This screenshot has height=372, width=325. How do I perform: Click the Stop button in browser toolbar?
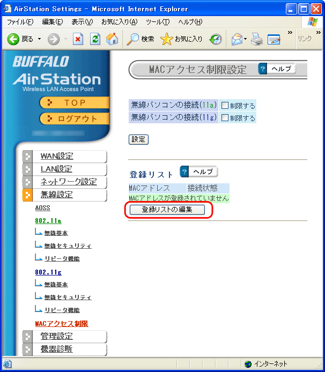tap(78, 39)
